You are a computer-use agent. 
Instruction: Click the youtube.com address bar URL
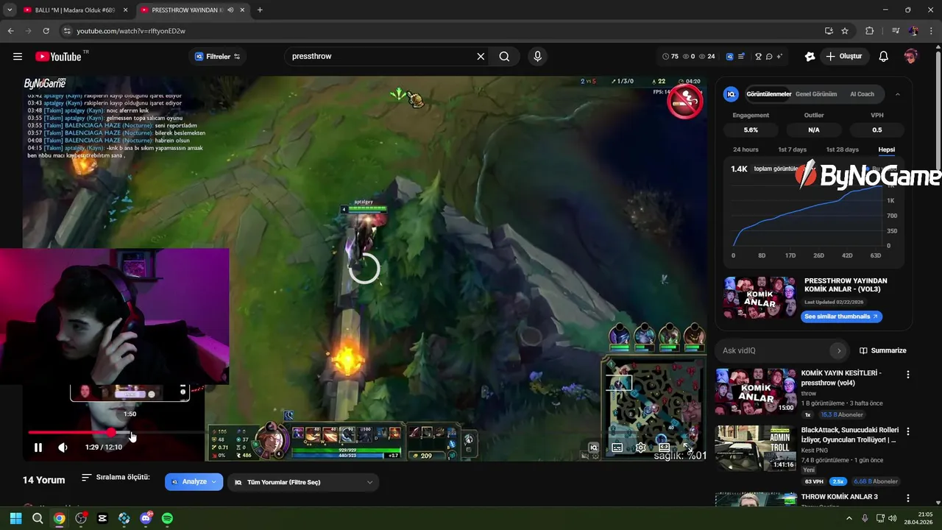(x=131, y=31)
